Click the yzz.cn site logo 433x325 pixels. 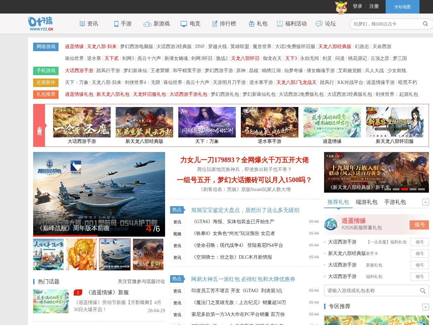tap(41, 24)
